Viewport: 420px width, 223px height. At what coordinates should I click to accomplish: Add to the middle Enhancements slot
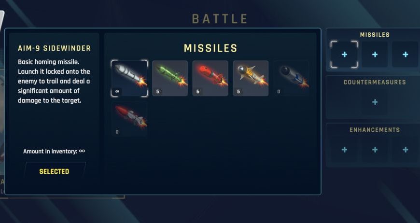pyautogui.click(x=375, y=150)
